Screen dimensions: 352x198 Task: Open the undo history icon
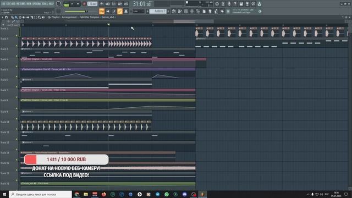[x=217, y=4]
